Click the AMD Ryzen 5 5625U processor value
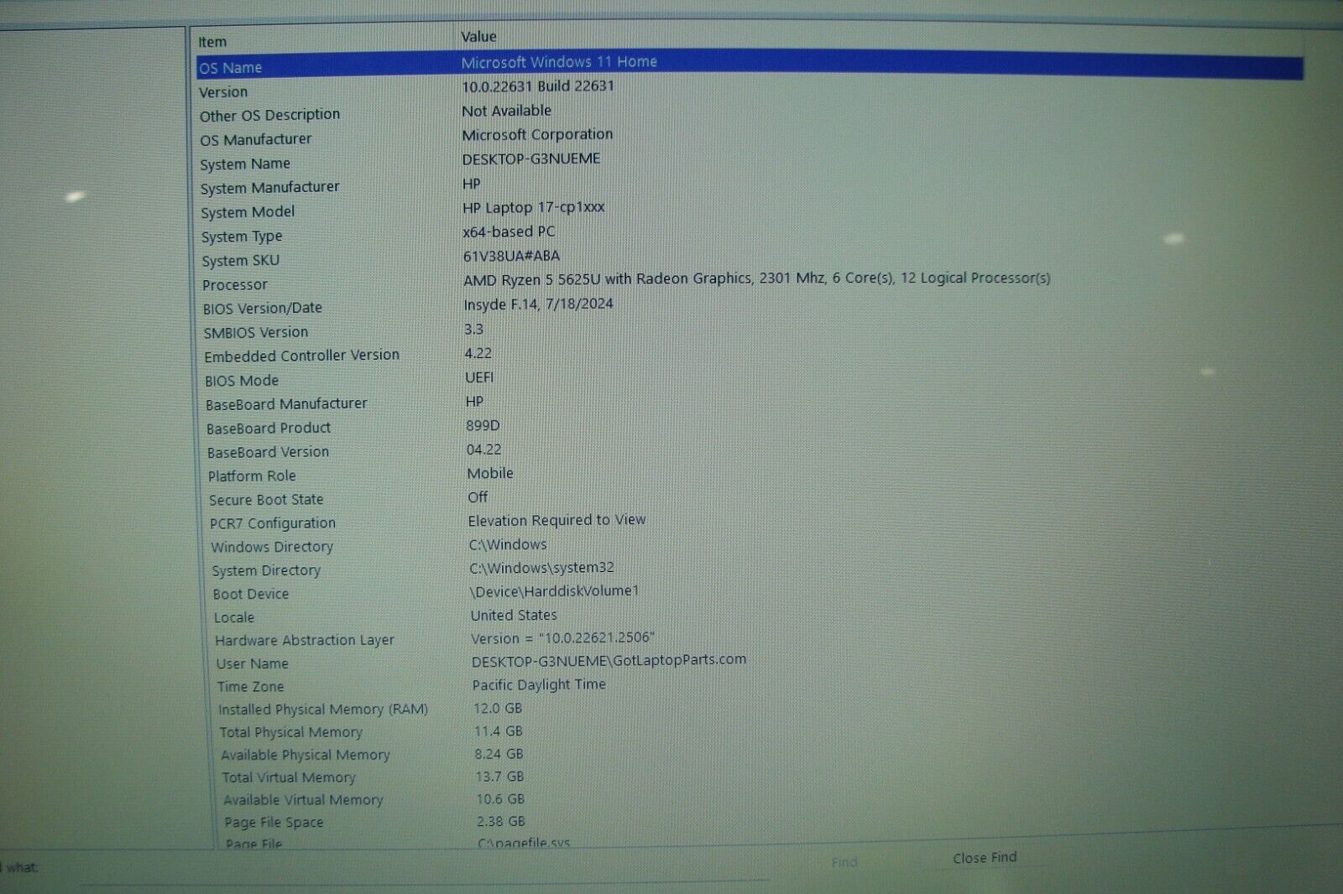Screen dimensions: 1343x894 (757, 278)
